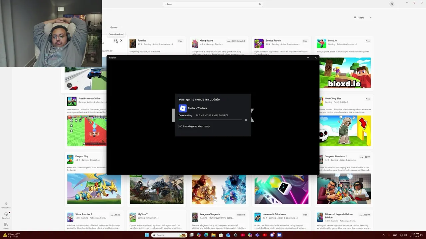Open the Filters dropdown
The height and width of the screenshot is (239, 426).
(362, 18)
